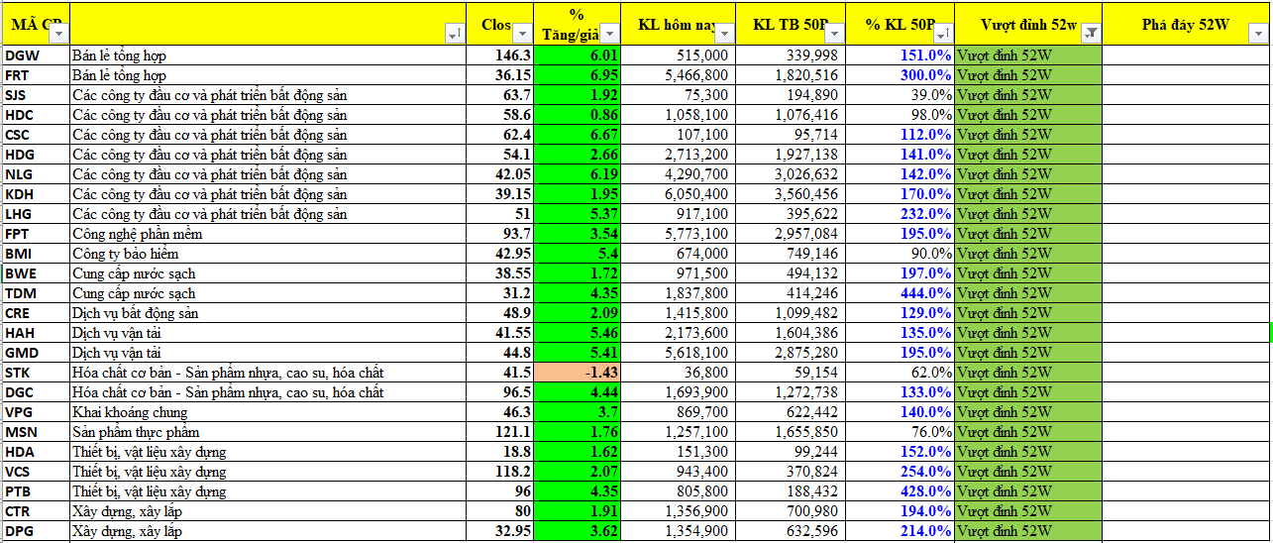Click the active filter icon on Vượt đỉnh 52w

click(x=1090, y=34)
